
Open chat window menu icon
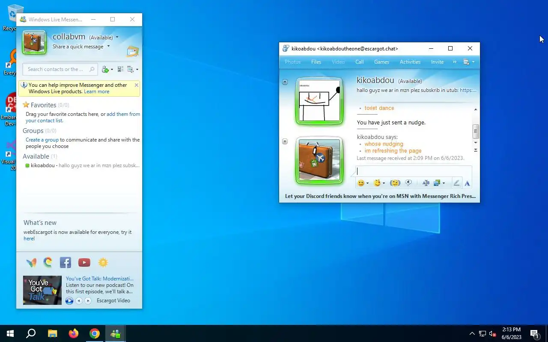click(x=469, y=62)
